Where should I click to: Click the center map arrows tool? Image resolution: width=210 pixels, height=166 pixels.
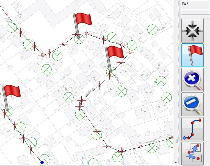(192, 31)
